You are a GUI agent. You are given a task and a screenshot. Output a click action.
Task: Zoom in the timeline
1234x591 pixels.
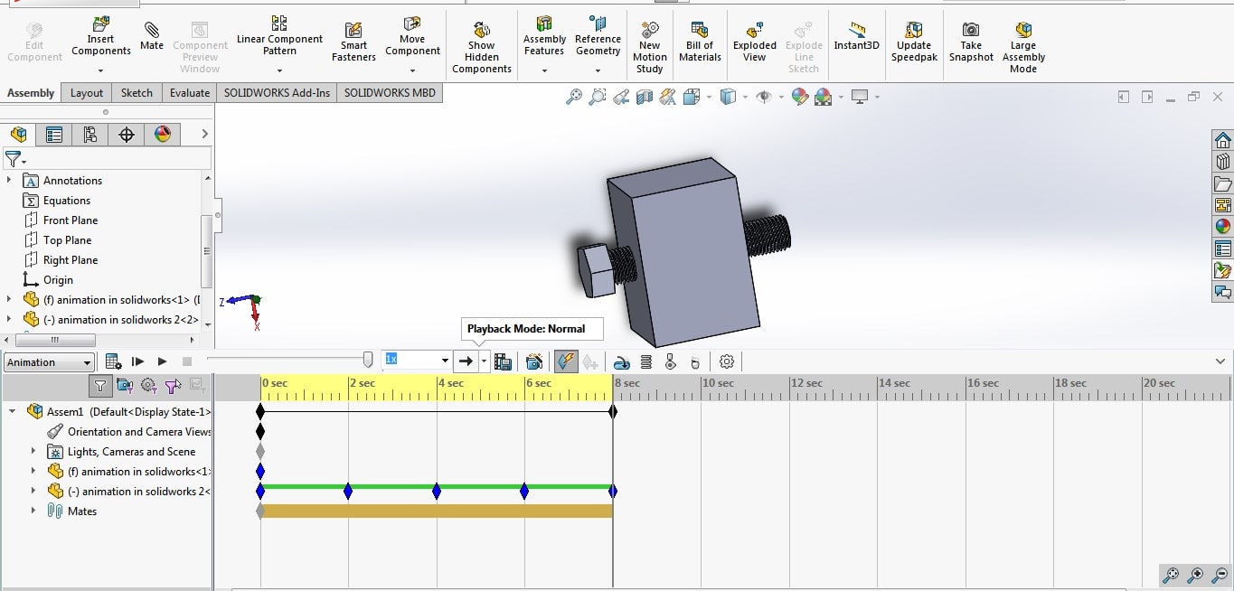coord(1196,575)
